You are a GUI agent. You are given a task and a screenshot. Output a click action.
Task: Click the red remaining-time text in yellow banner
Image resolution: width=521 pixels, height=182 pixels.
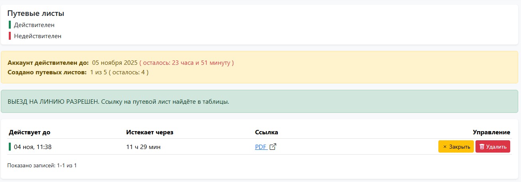coord(186,63)
